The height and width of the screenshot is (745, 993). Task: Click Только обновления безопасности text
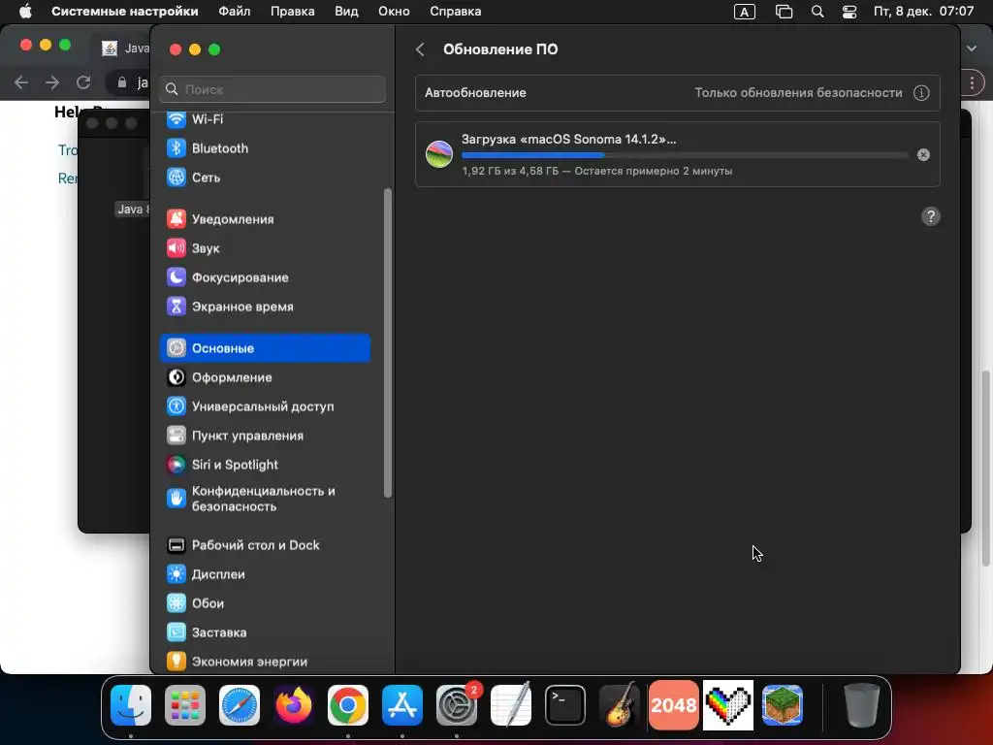(x=798, y=93)
